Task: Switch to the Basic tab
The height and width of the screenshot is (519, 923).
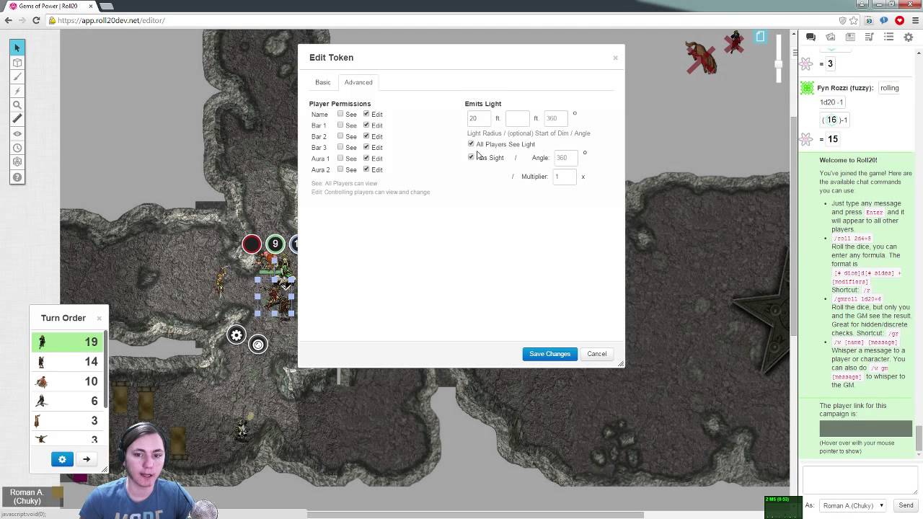Action: (322, 82)
